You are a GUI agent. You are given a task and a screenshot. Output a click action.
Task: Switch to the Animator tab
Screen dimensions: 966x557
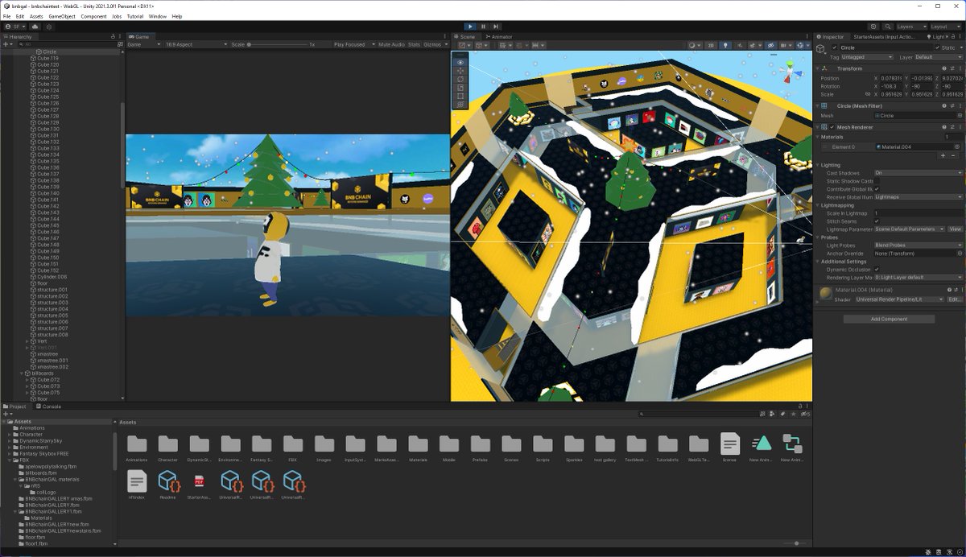tap(499, 37)
